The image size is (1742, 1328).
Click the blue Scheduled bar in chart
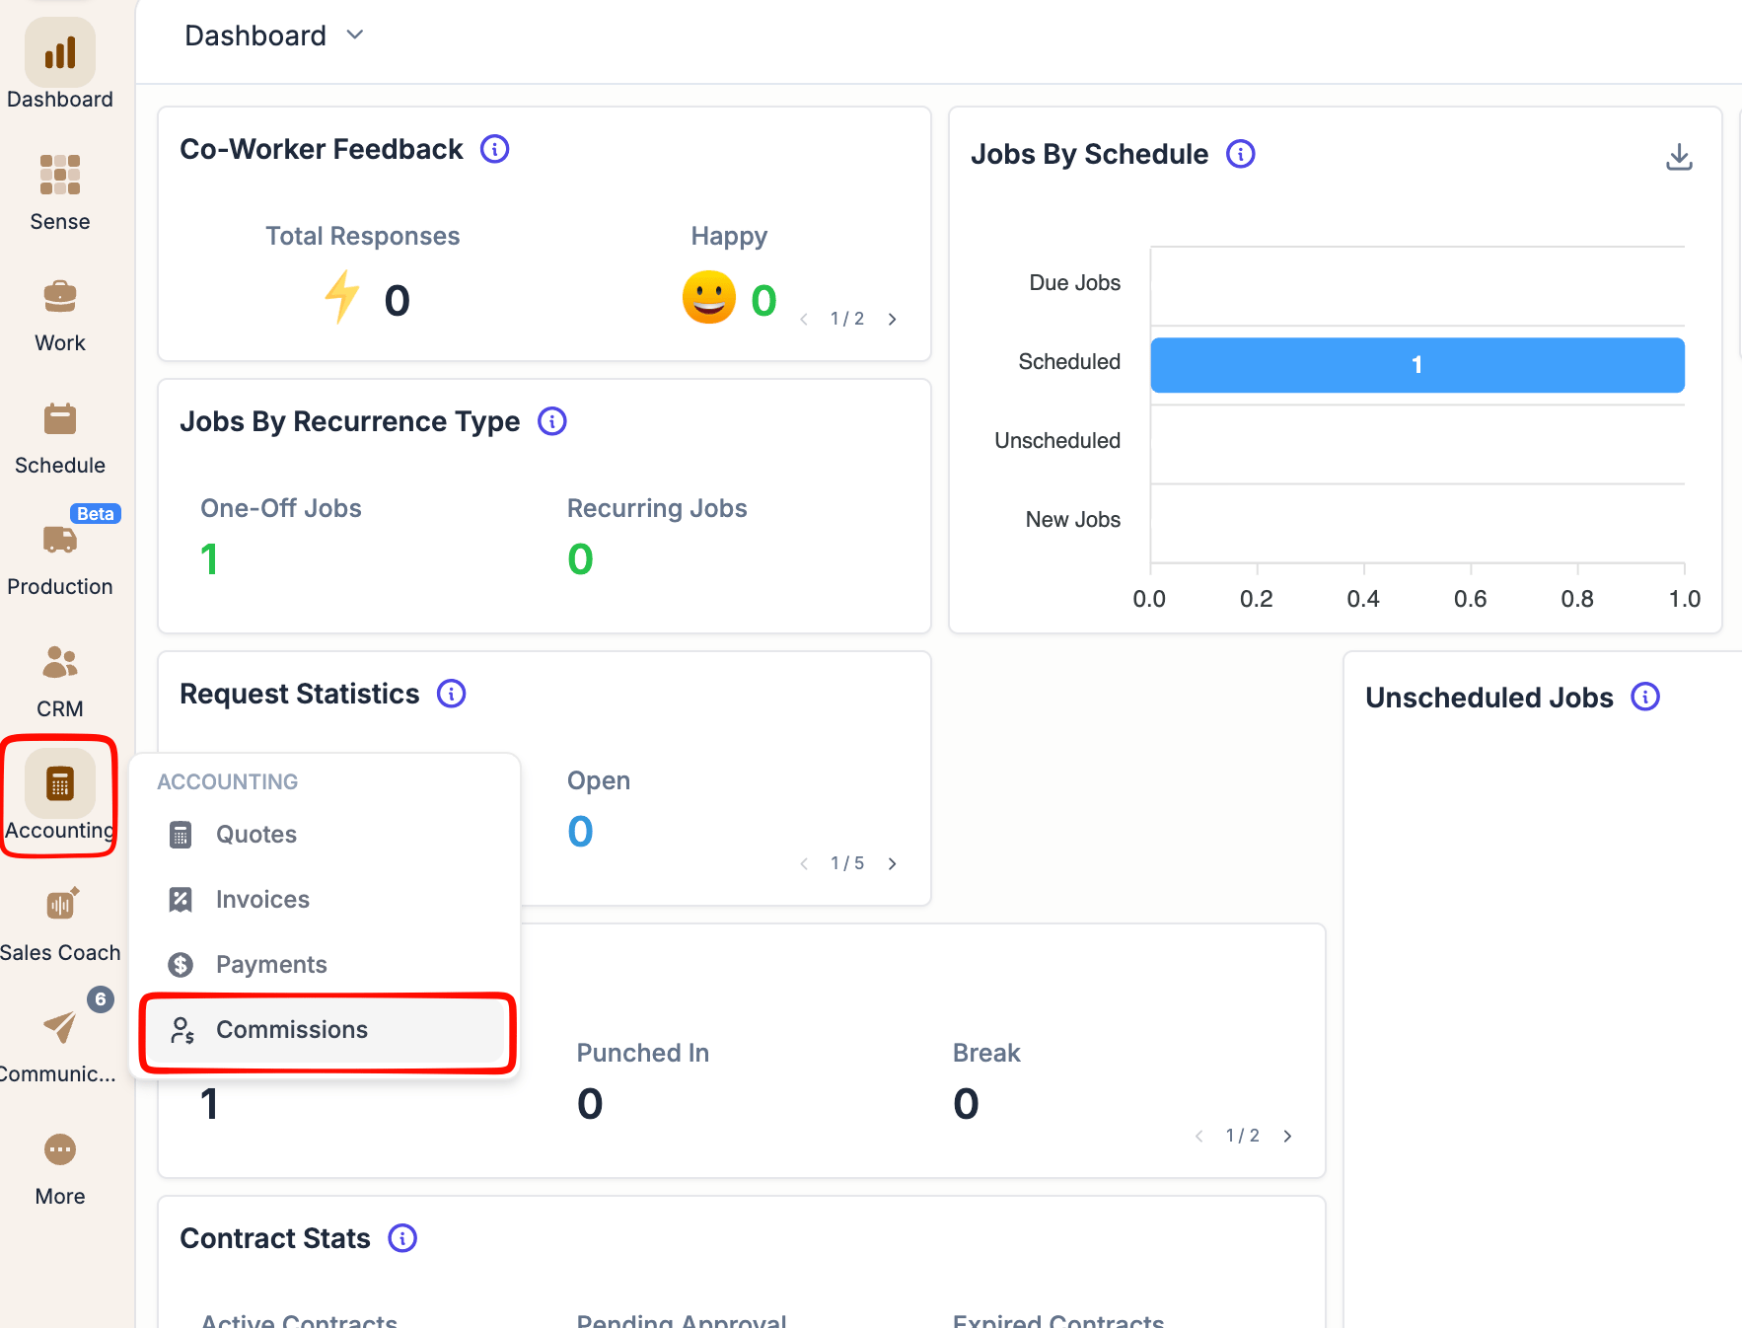point(1417,365)
